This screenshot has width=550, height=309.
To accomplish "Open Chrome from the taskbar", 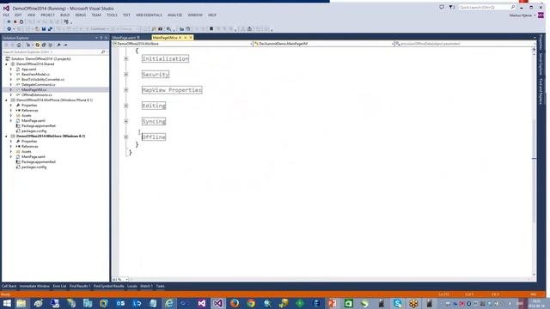I will [251, 303].
